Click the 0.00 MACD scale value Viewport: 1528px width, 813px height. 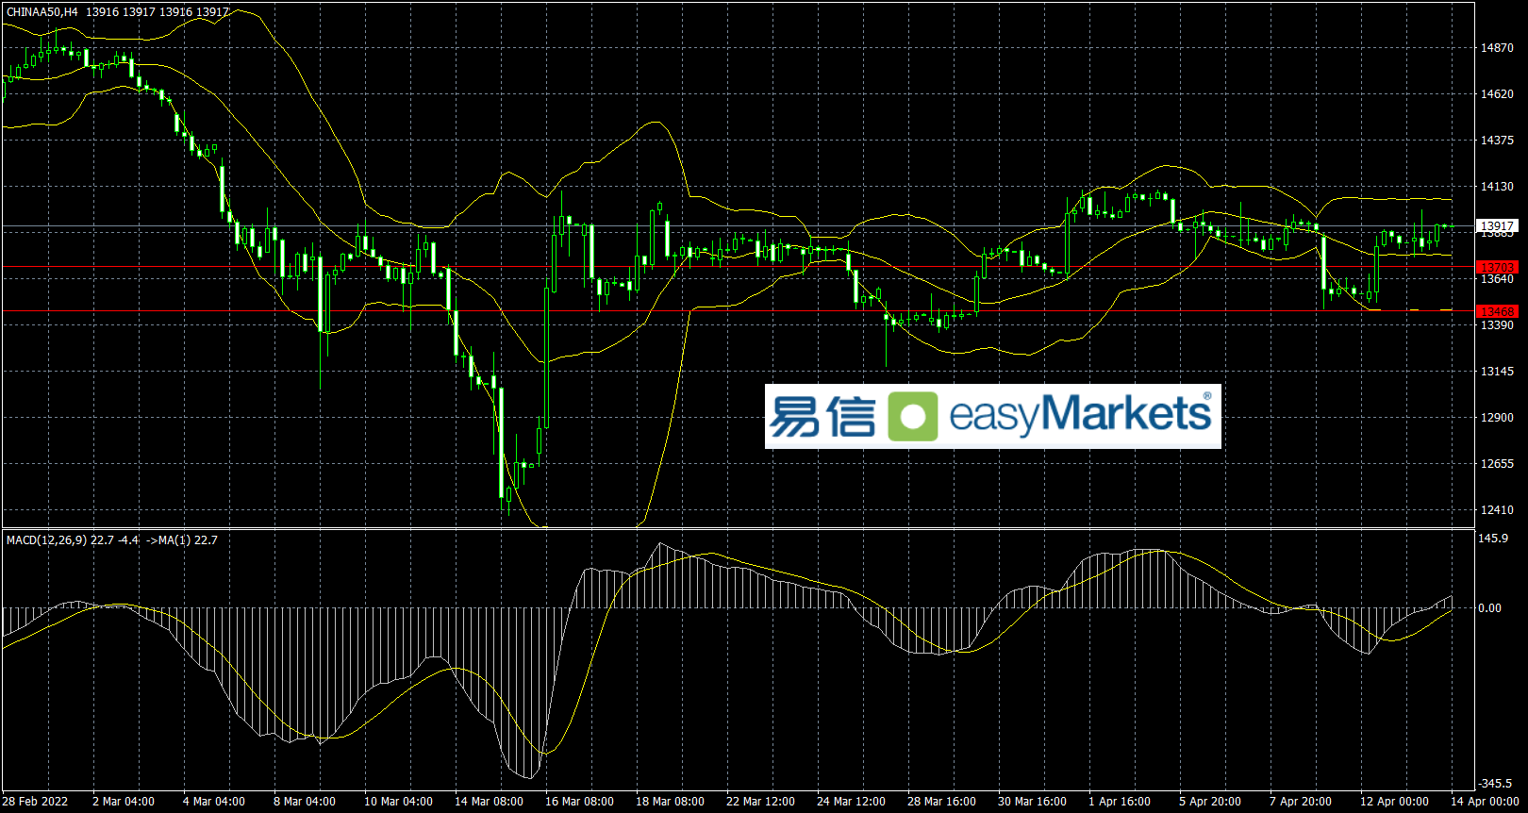coord(1490,608)
